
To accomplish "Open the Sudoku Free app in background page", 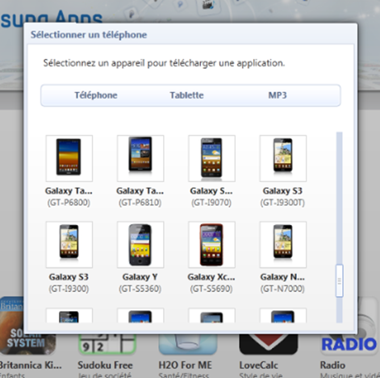I will tap(107, 343).
